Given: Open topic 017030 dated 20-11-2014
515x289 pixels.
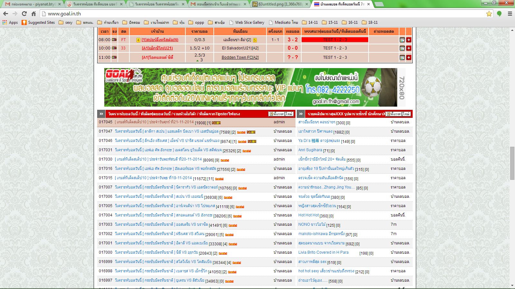Looking at the screenshot, I should coord(158,160).
